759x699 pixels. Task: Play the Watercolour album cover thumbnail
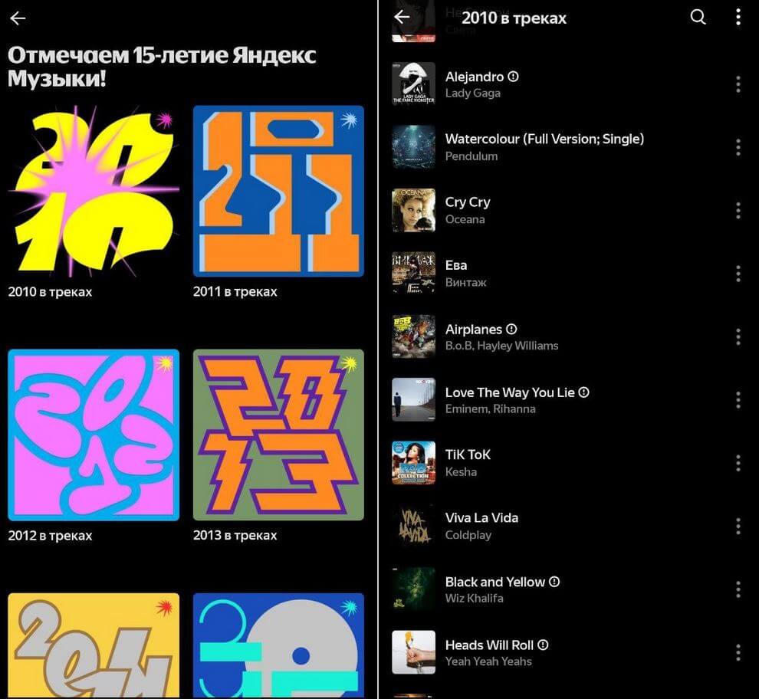click(x=413, y=147)
